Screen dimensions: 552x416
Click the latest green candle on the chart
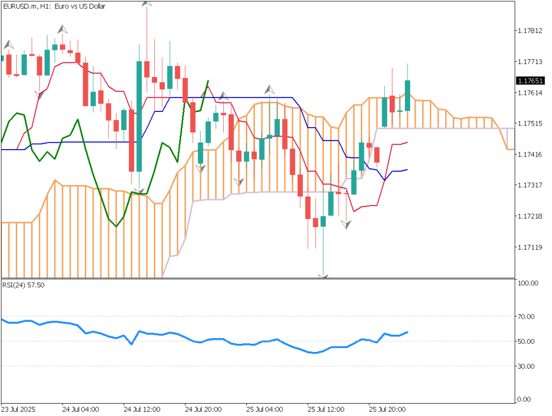pyautogui.click(x=408, y=95)
